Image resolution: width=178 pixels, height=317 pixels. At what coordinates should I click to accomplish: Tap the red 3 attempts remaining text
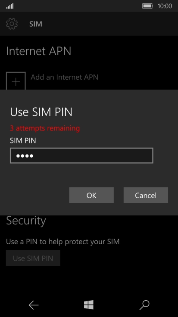(x=45, y=128)
